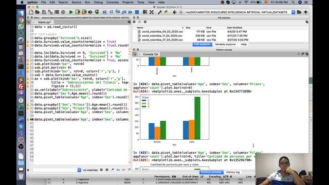Click the Run current cell icon
The height and width of the screenshot is (185, 329).
tap(78, 12)
